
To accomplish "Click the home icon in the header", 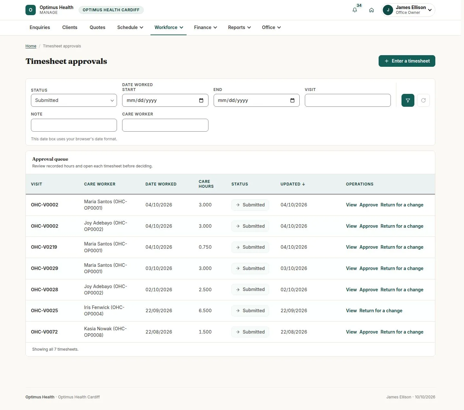I will [x=372, y=10].
